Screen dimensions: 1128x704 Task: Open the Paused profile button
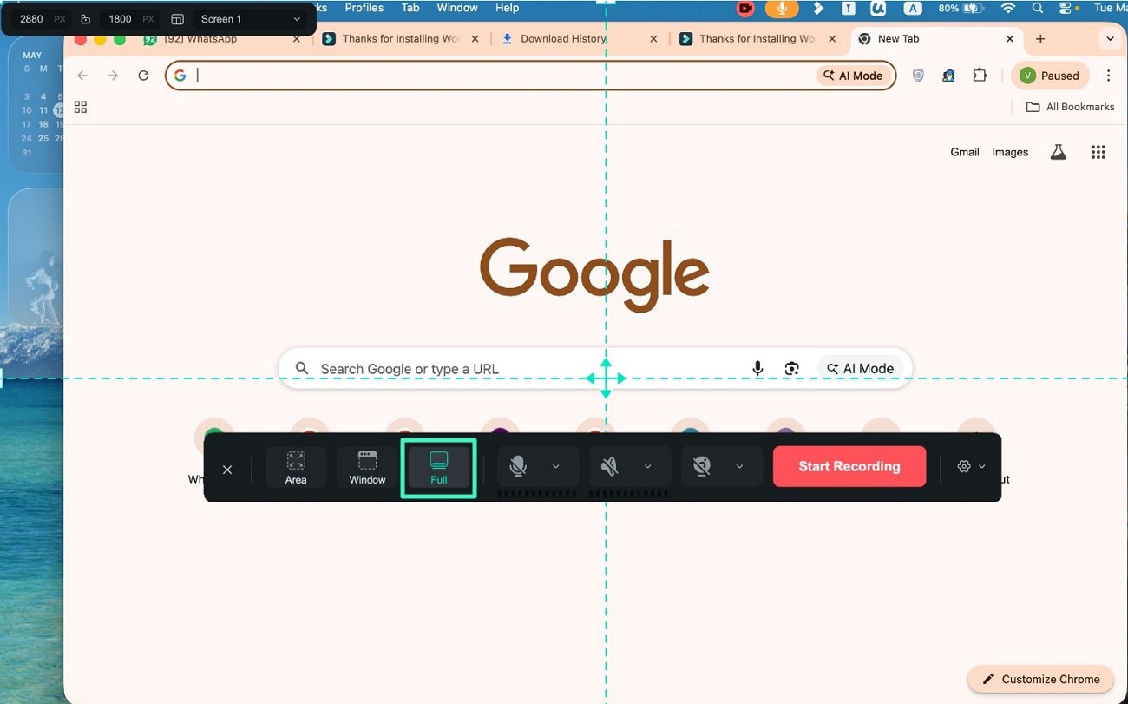click(1050, 76)
